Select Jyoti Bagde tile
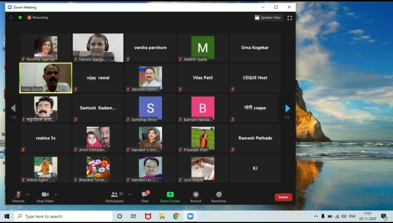393x223 pixels. (x=203, y=168)
